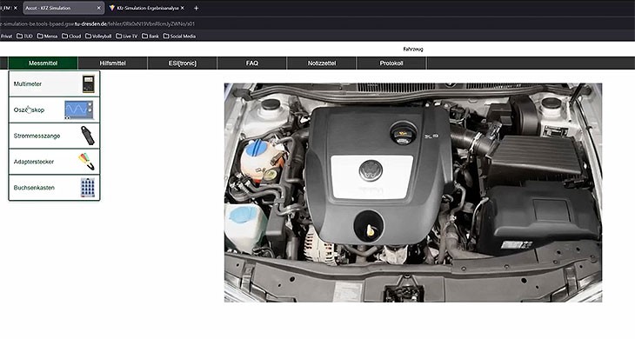The width and height of the screenshot is (635, 339).
Task: Open the Volleyball bookmark folder
Action: click(98, 36)
